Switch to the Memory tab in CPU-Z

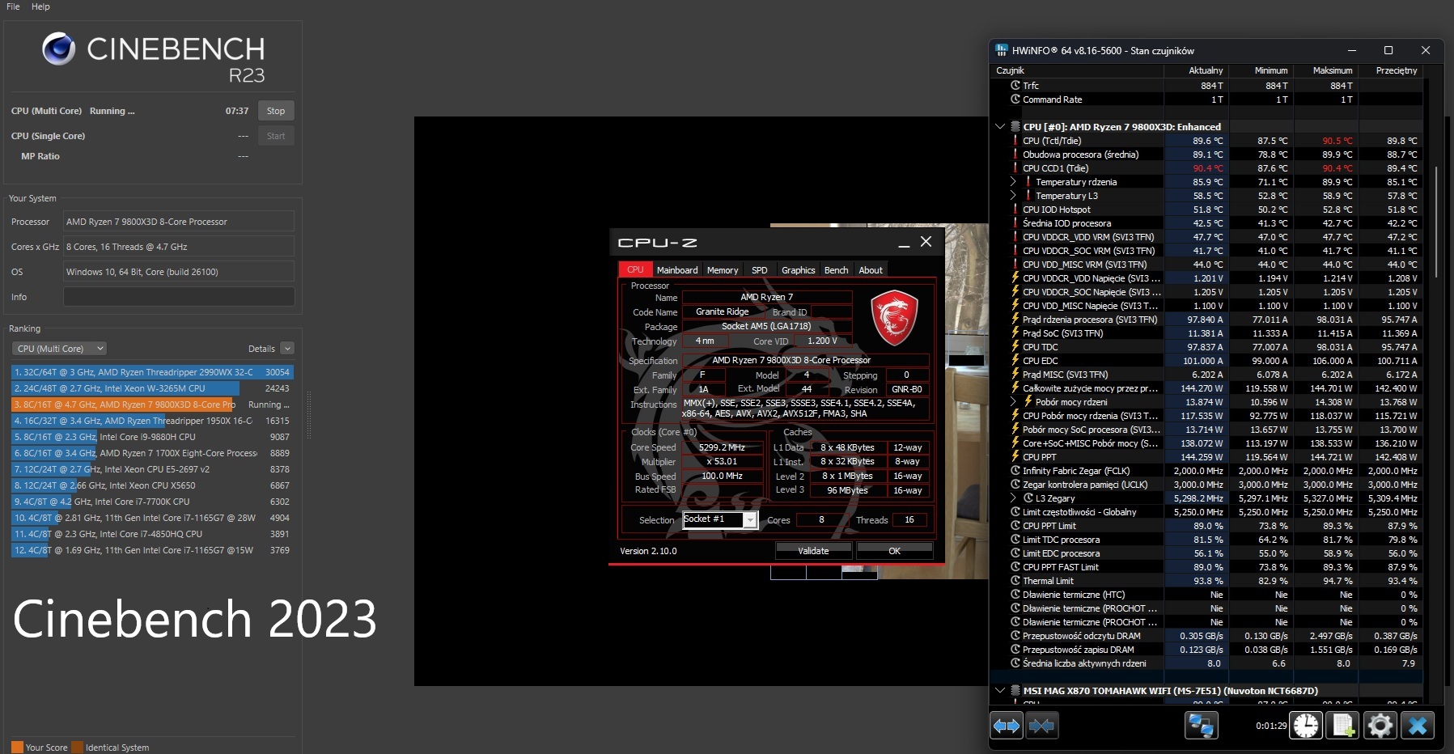pos(723,270)
